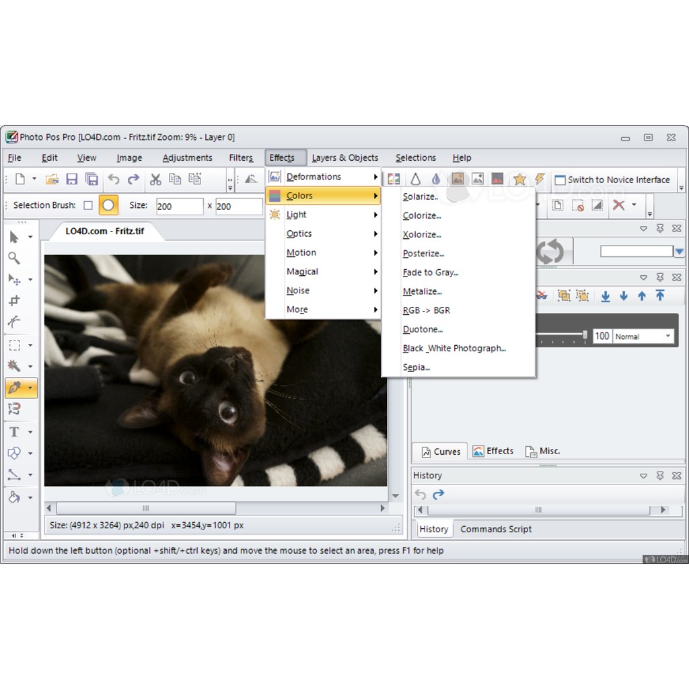689x689 pixels.
Task: Select the Crop tool in the toolbox
Action: pos(14,301)
